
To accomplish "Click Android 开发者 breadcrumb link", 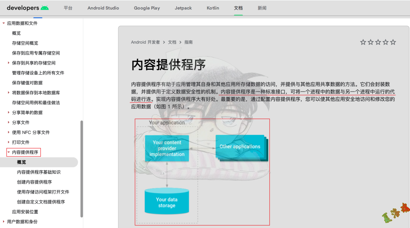I will (x=145, y=42).
